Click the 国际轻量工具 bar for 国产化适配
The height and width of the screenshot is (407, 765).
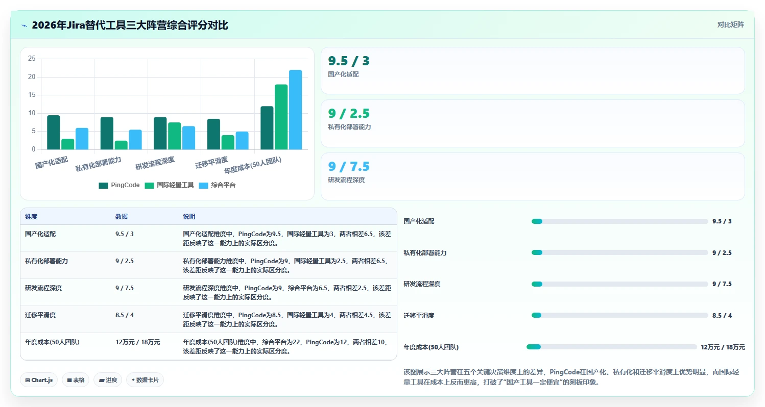point(68,144)
